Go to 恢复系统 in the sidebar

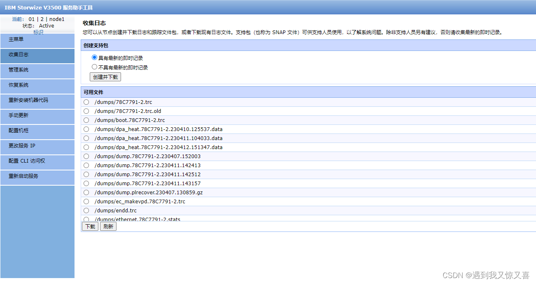(x=37, y=86)
